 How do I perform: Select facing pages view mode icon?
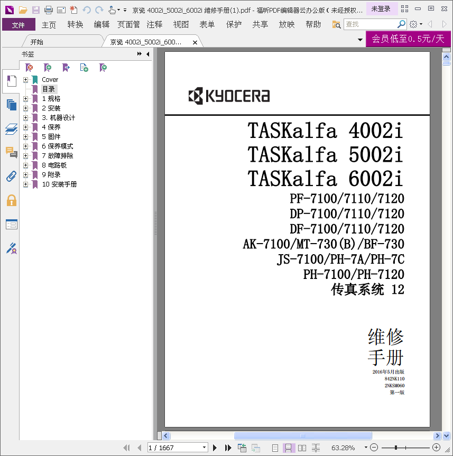click(302, 448)
